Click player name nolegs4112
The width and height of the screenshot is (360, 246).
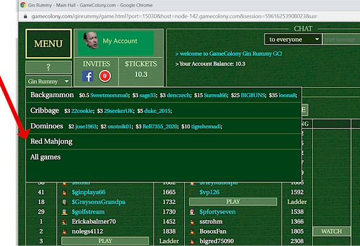[x=87, y=231]
